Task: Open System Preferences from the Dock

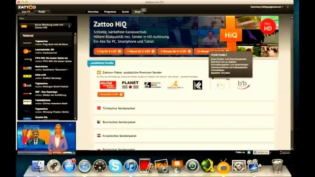Action: coord(238,166)
